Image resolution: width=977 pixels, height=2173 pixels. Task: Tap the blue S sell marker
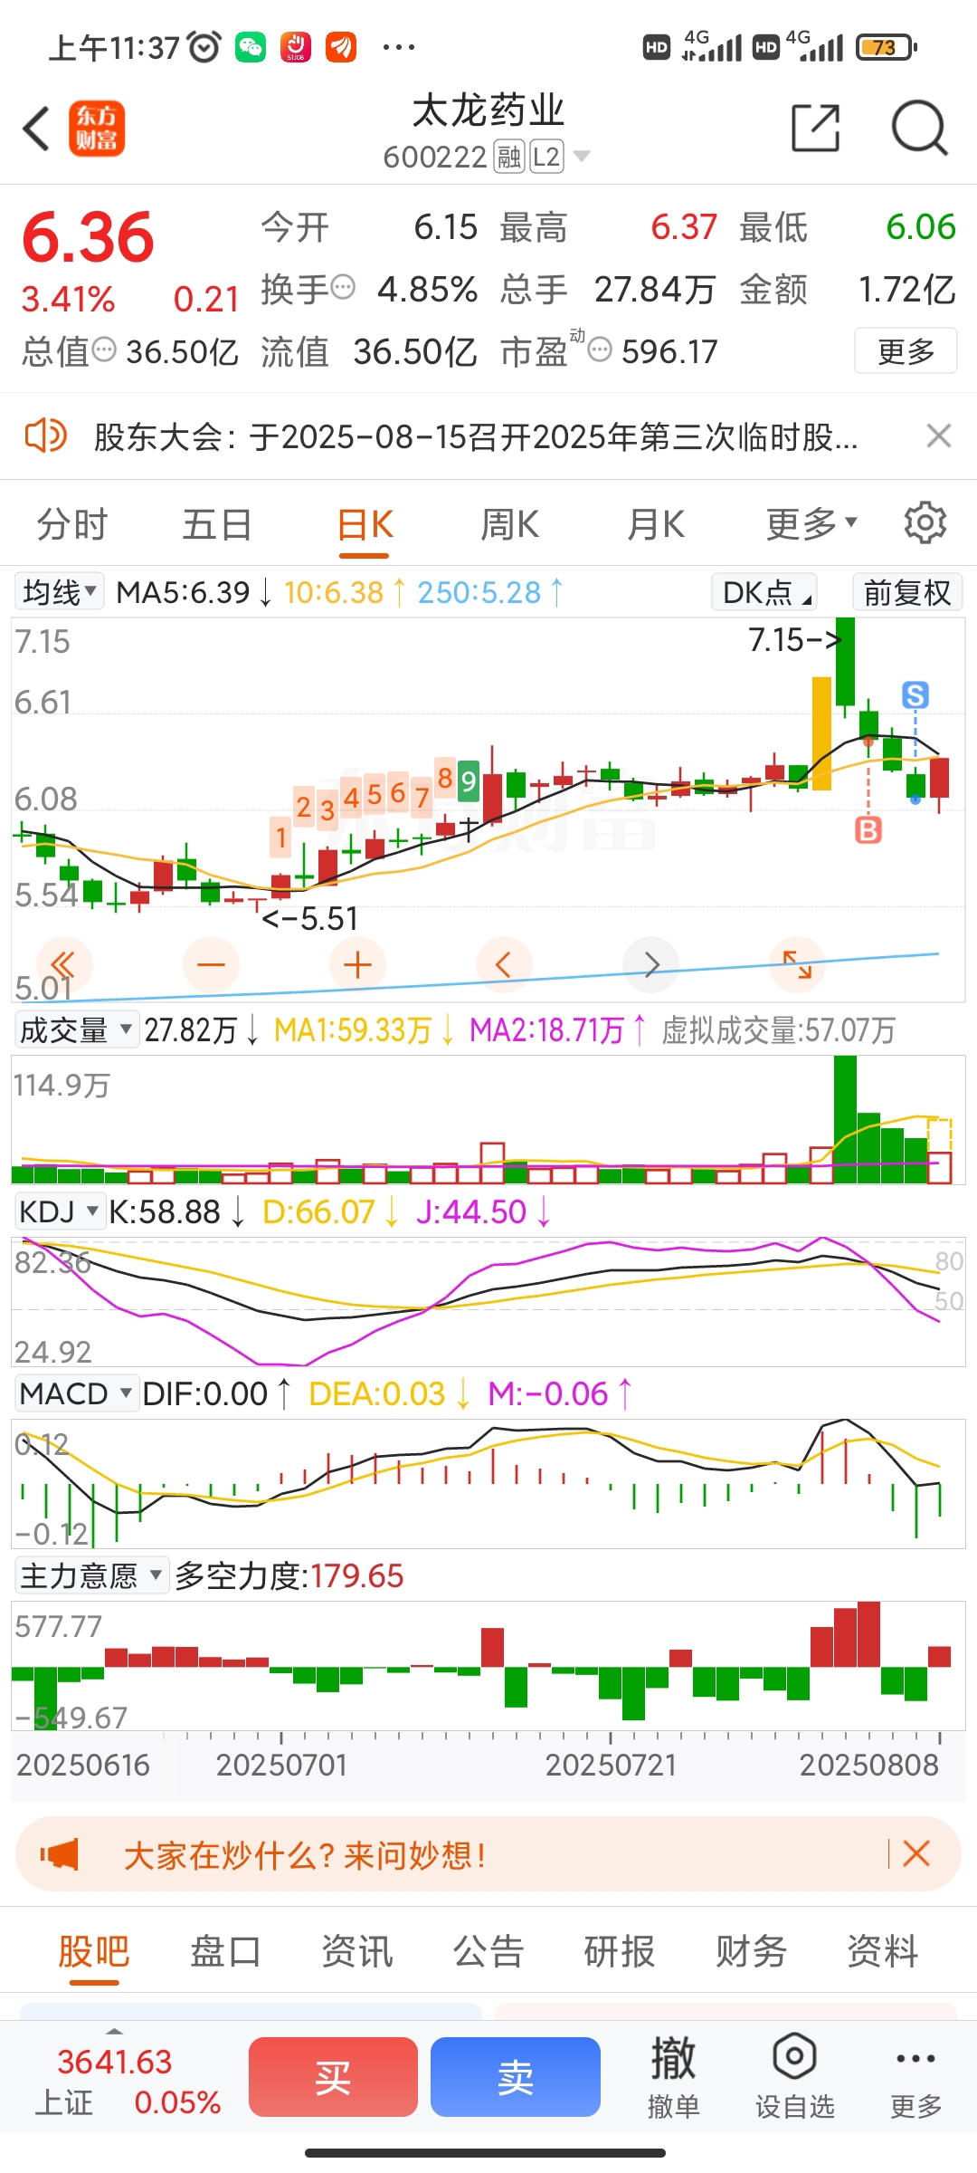[x=915, y=695]
